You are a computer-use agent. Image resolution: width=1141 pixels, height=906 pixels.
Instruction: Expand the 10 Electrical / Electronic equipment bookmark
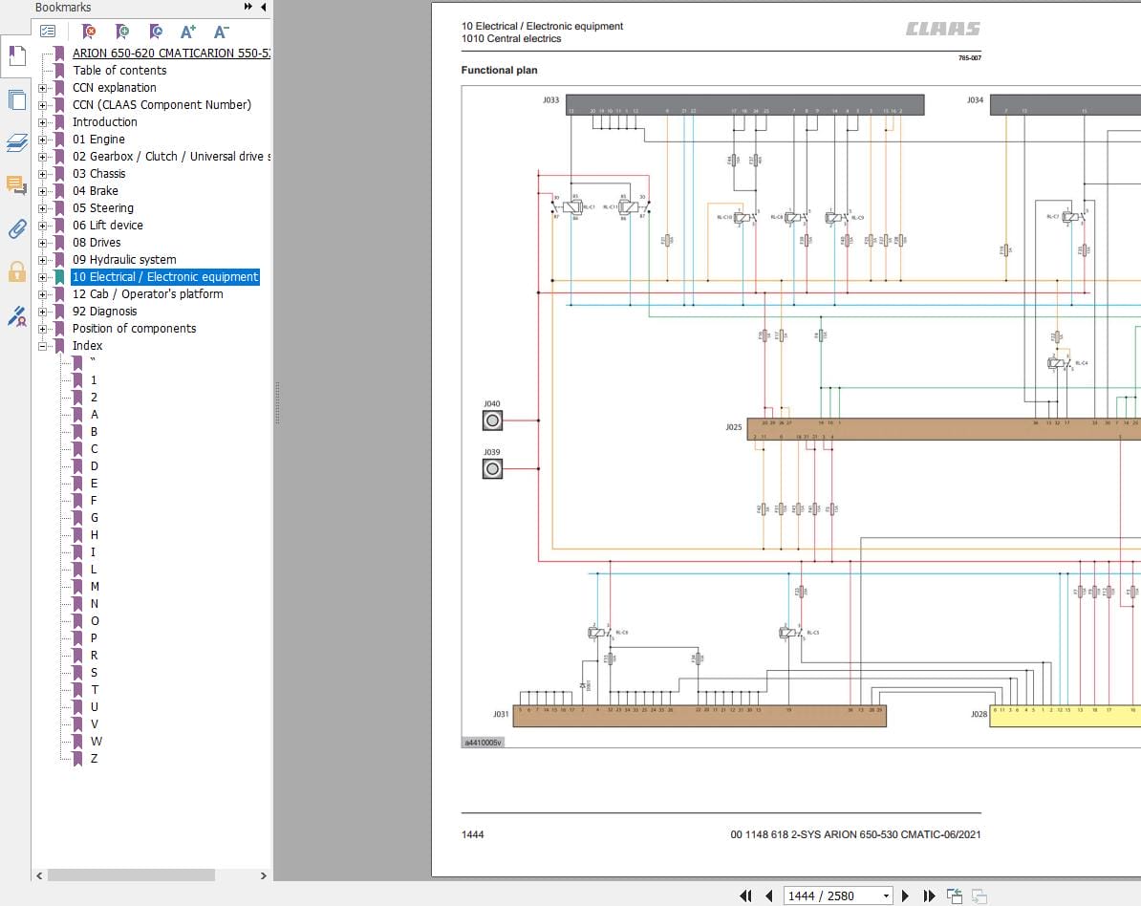(x=42, y=277)
